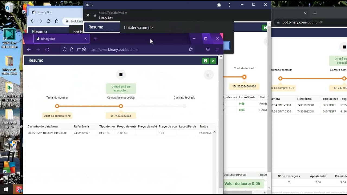Open the AVG AntiVirus desktop icon
The width and height of the screenshot is (347, 195).
(9, 171)
